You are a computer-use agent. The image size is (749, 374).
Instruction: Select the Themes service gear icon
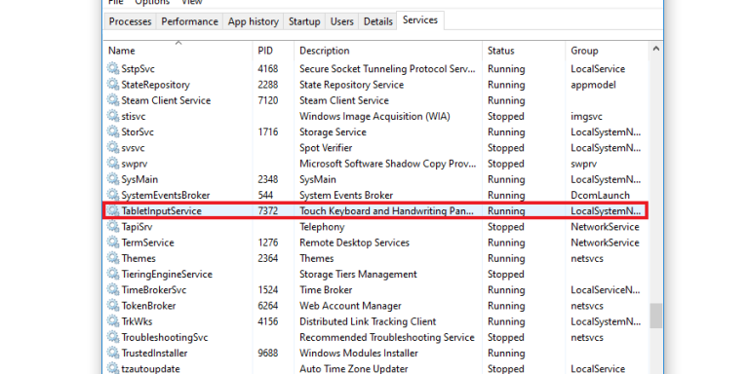(113, 258)
